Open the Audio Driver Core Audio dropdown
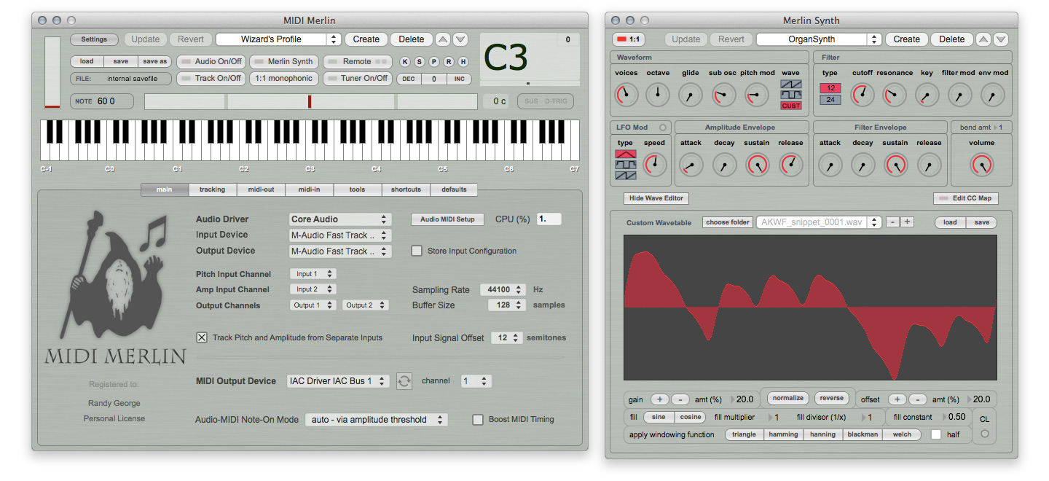This screenshot has width=1049, height=481. click(339, 219)
